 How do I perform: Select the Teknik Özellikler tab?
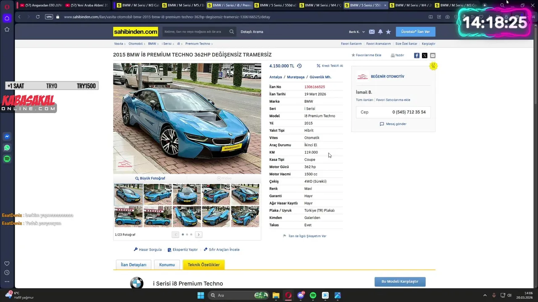point(203,265)
